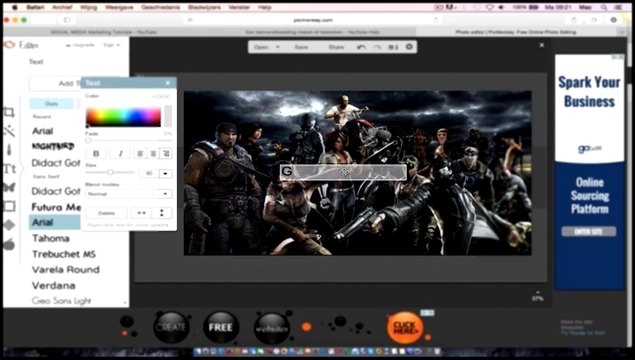Select the Text (Tt) tool
The width and height of the screenshot is (635, 360).
[9, 168]
